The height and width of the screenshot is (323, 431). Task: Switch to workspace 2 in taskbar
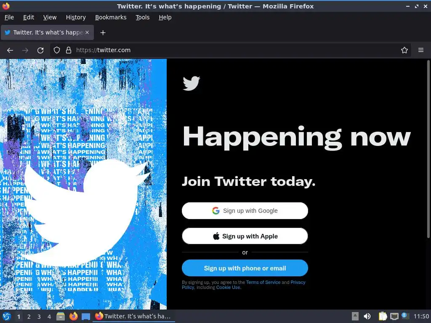click(29, 317)
